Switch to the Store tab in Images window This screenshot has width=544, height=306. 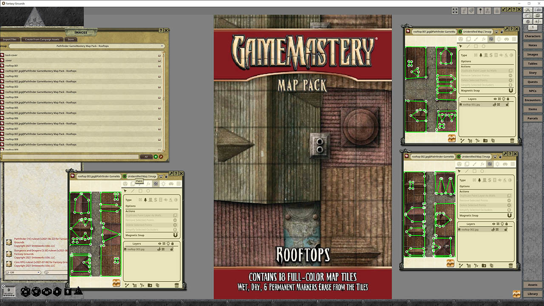(70, 39)
